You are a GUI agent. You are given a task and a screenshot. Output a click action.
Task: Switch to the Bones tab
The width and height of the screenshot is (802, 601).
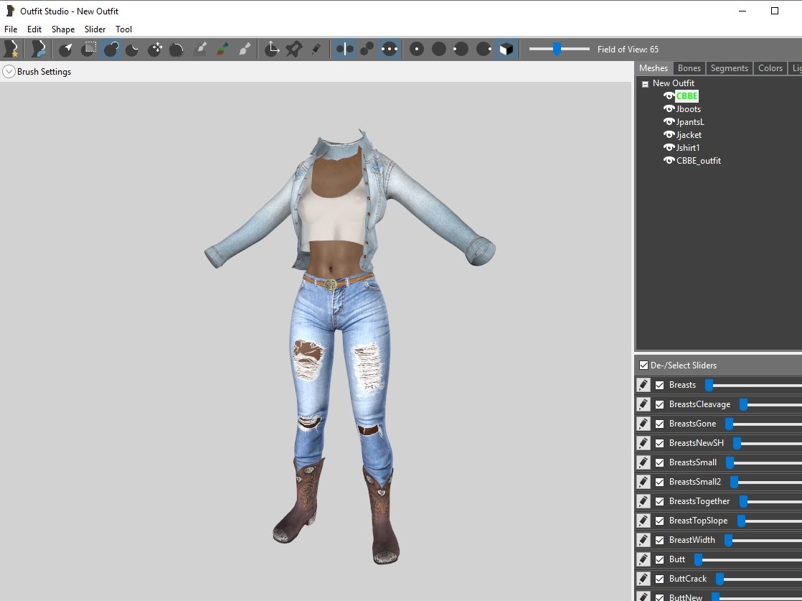[x=689, y=68]
